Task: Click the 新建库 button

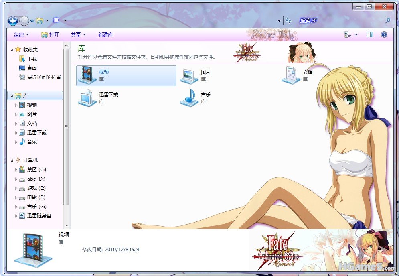Action: pyautogui.click(x=105, y=35)
